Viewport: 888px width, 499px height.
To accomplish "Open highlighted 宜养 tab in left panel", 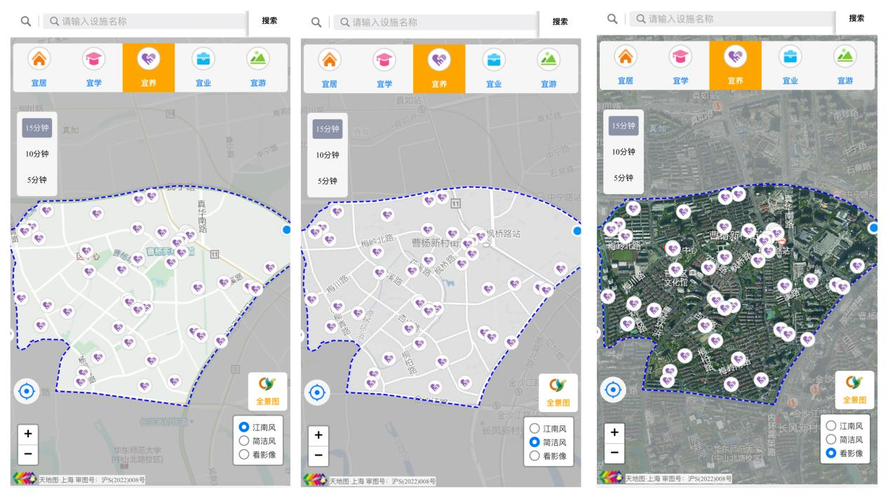I will 149,67.
